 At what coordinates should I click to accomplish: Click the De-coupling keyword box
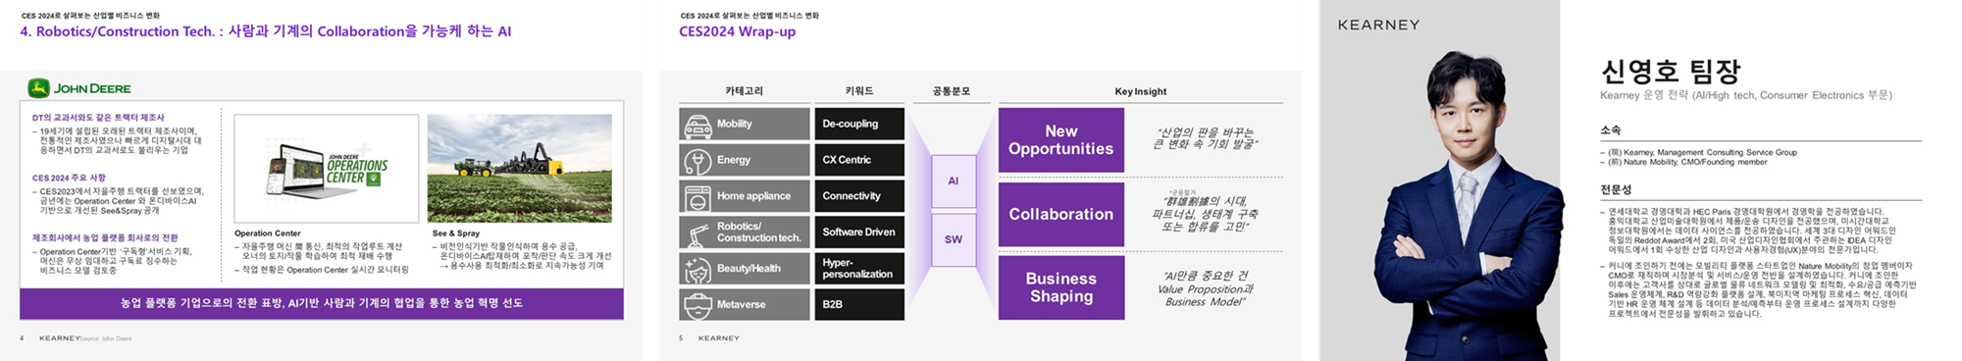tap(859, 124)
